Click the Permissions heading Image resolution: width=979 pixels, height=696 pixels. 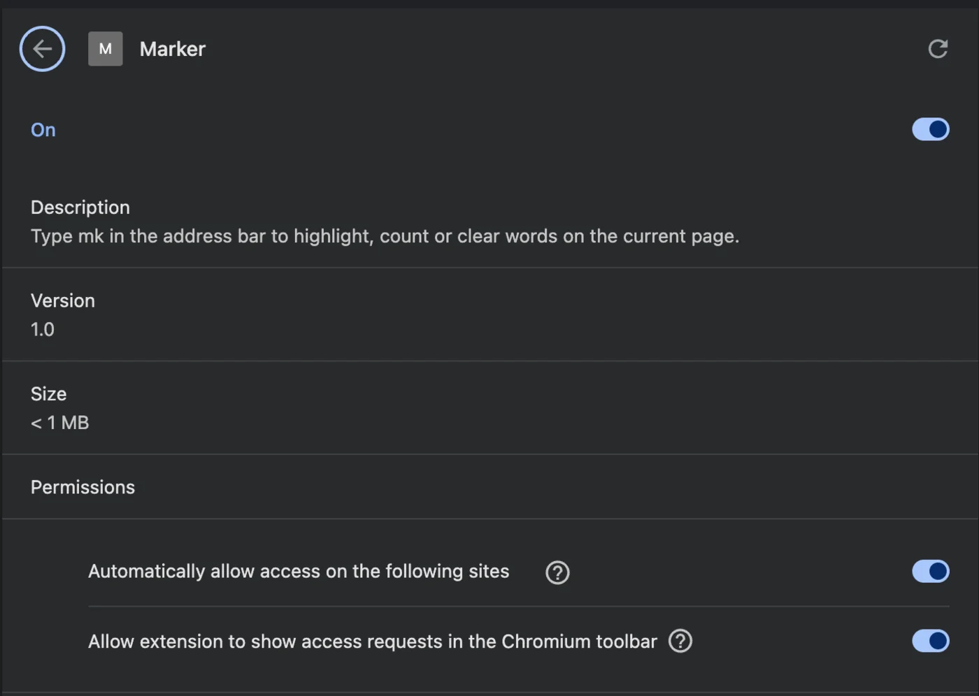pos(83,487)
